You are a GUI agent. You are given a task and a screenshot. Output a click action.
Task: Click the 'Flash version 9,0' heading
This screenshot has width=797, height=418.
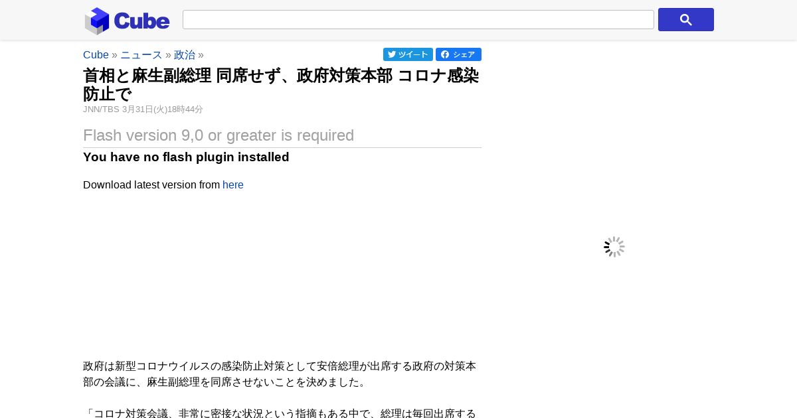[219, 135]
